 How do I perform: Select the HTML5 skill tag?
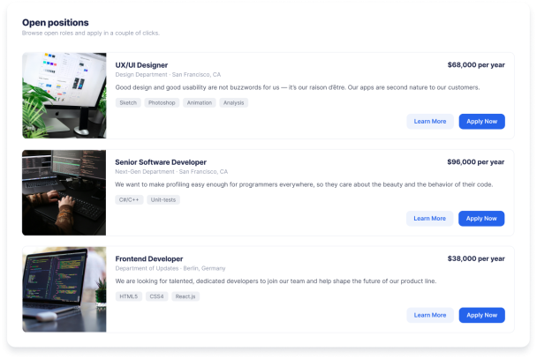129,296
